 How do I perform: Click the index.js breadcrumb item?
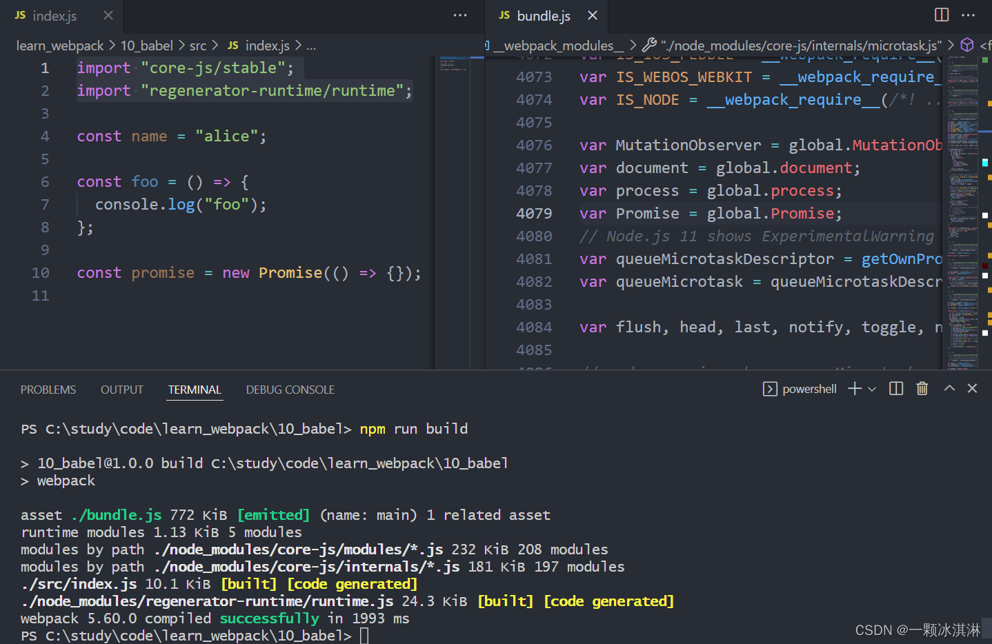click(268, 46)
